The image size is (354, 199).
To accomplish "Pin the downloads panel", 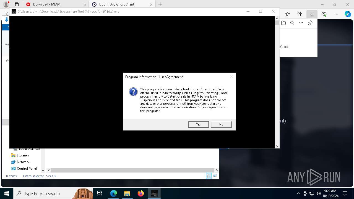I will coord(310,23).
